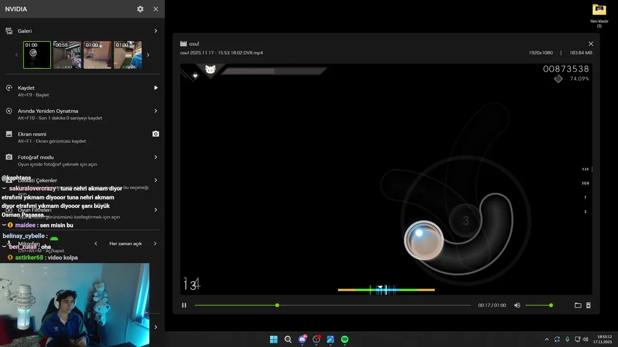The width and height of the screenshot is (618, 347).
Task: Open OBS Studio from the taskbar
Action: 316,339
